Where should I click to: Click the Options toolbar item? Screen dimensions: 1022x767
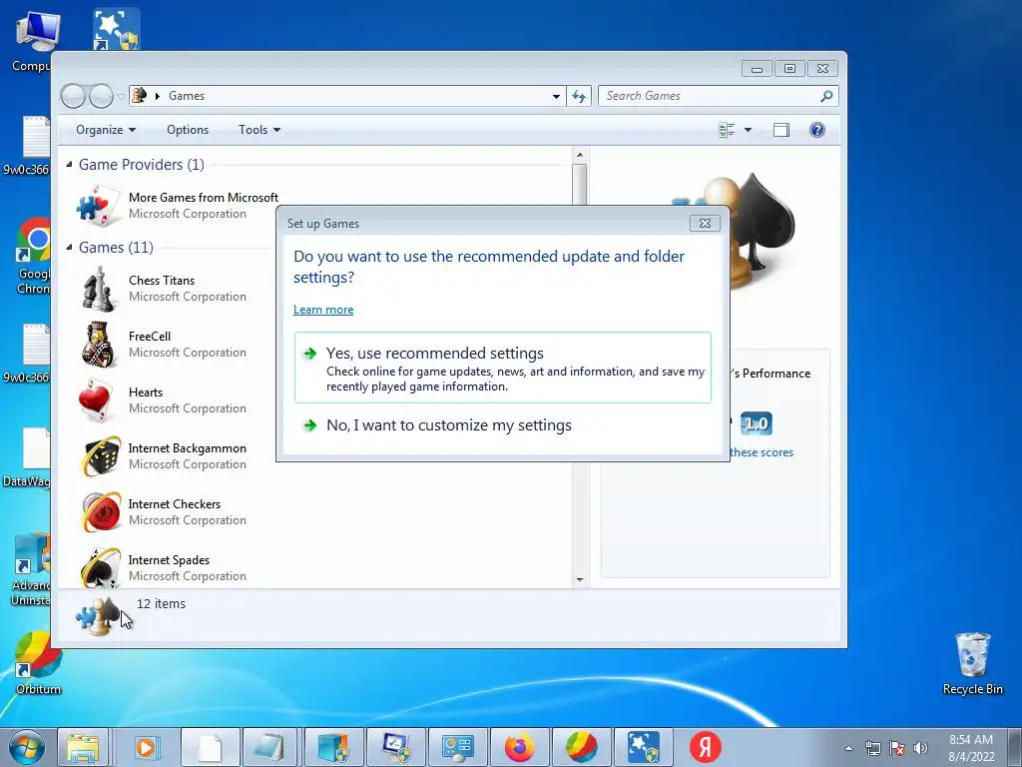188,130
